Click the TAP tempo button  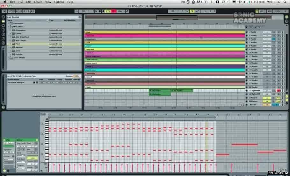(4, 11)
